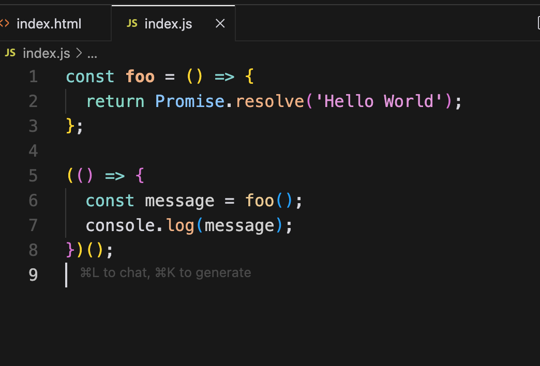Click the message variable on line 6
The width and height of the screenshot is (540, 366).
[179, 200]
